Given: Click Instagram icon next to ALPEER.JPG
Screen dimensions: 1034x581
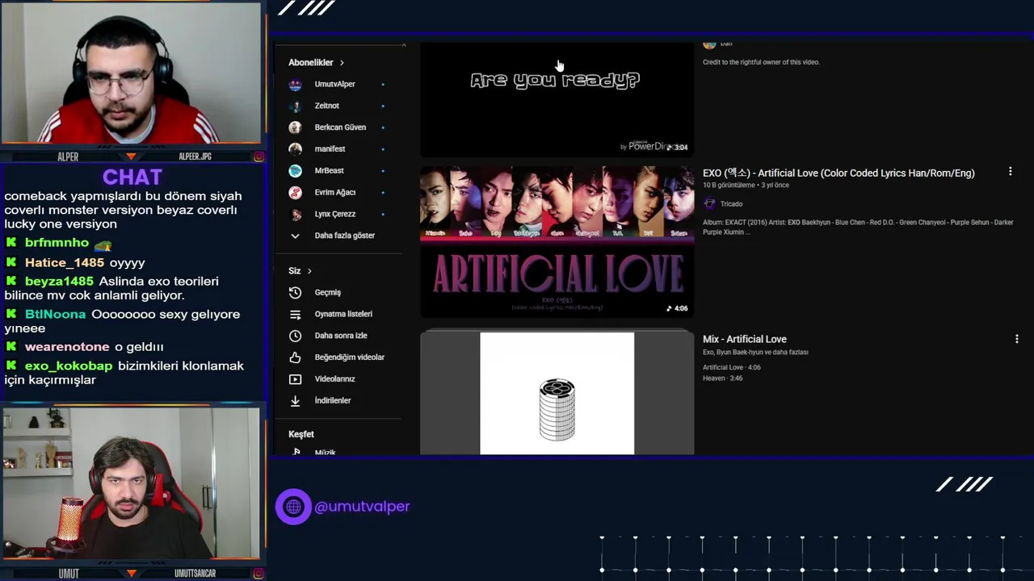Looking at the screenshot, I should pyautogui.click(x=258, y=157).
